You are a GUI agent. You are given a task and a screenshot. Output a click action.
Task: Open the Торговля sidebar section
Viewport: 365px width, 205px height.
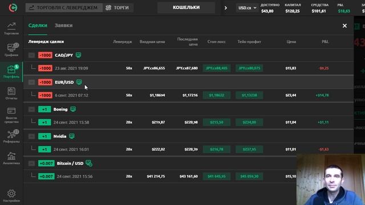[11, 28]
